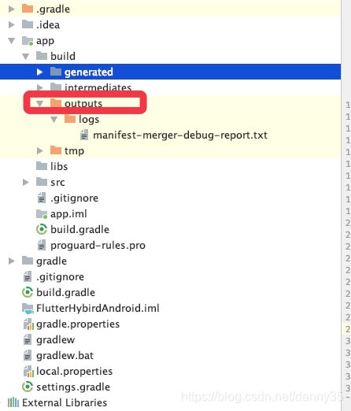Click the gradlew.bat file icon

click(28, 355)
